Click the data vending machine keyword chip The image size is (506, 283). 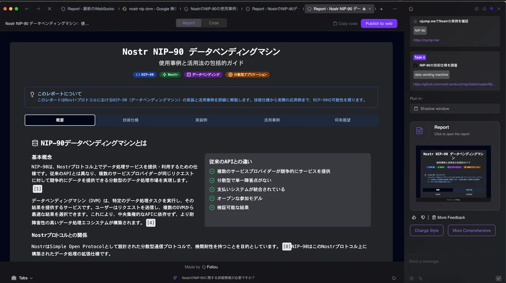point(431,75)
